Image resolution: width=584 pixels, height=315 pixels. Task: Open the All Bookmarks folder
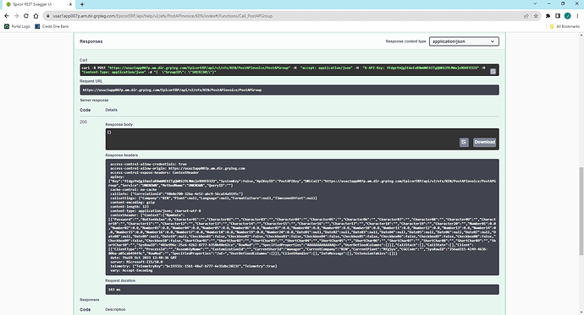click(565, 26)
